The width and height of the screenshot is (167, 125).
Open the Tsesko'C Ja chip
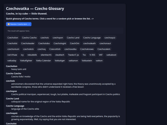point(73,55)
